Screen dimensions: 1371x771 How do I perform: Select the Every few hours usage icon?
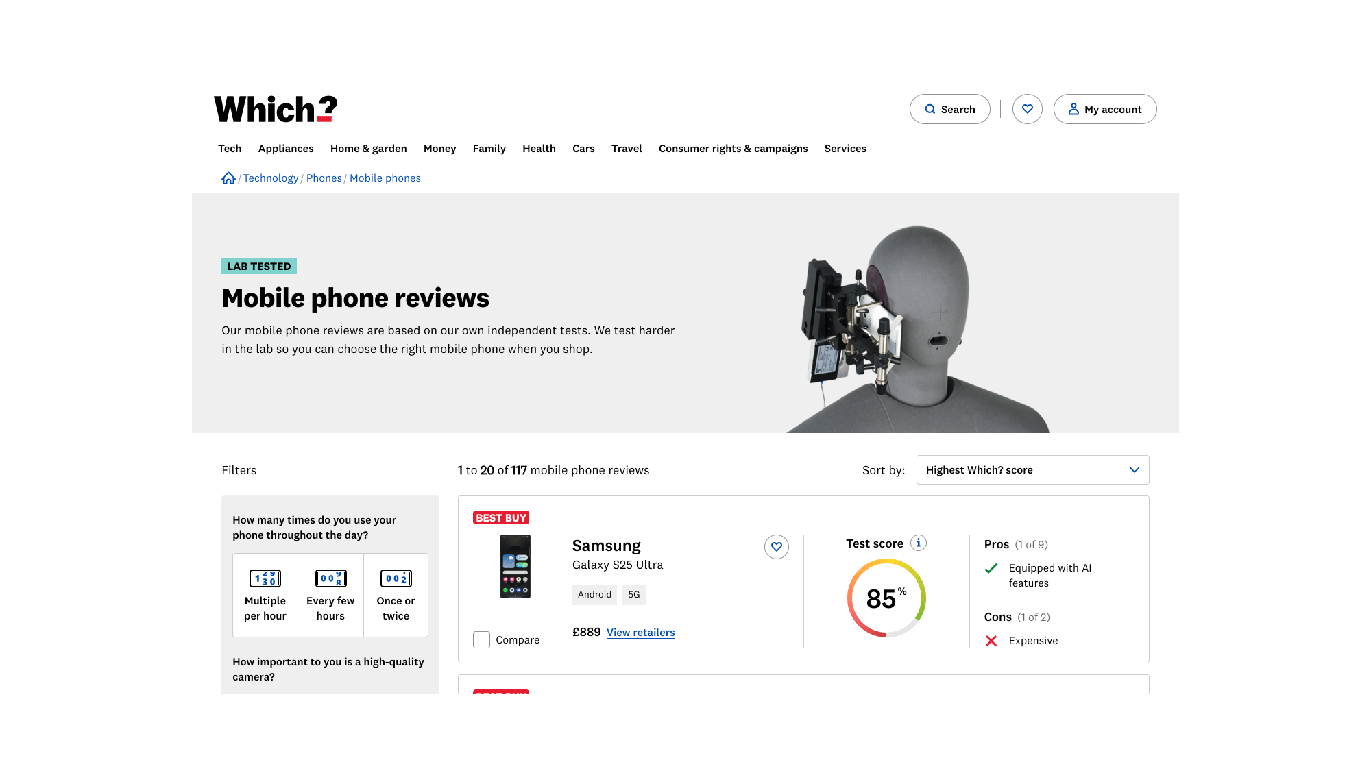pyautogui.click(x=330, y=578)
